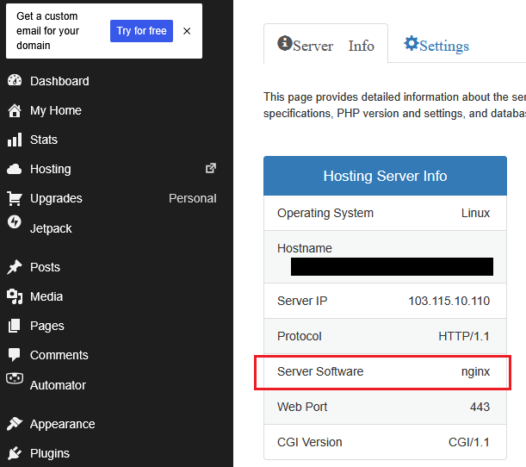The width and height of the screenshot is (526, 467).
Task: Click the Settings gear icon
Action: click(411, 43)
